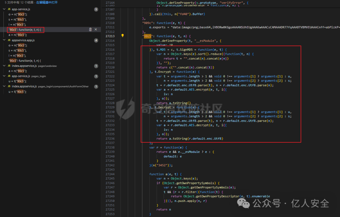Viewport: 340px width, 217px height.
Task: Click the replace icon on the selected result
Action: [x=90, y=30]
